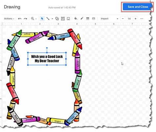Increase the font size

point(136,19)
